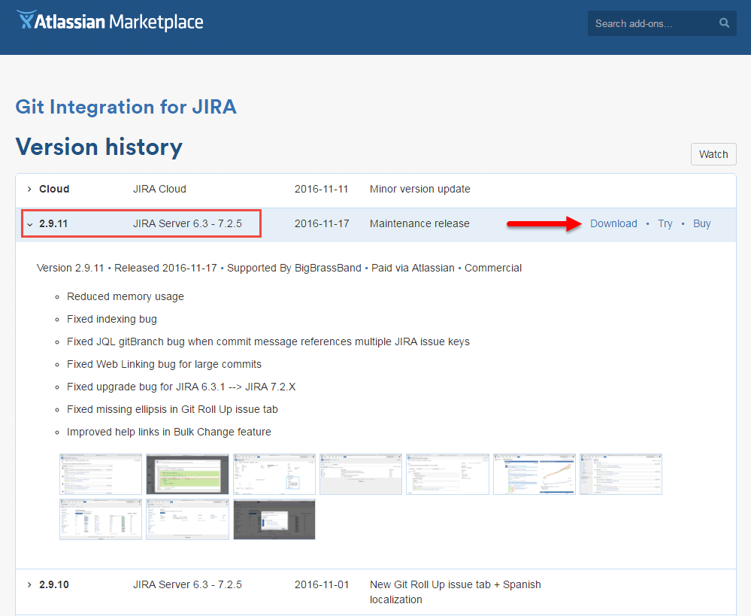Click the 'Fixed indexing bug' bullet
The height and width of the screenshot is (616, 751).
click(x=112, y=319)
